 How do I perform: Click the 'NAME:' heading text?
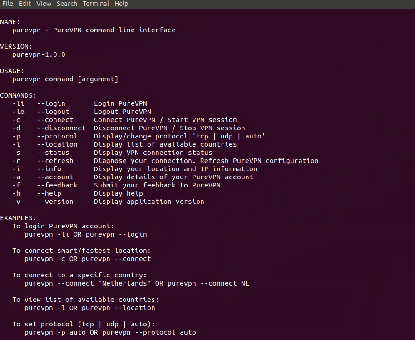pos(10,22)
